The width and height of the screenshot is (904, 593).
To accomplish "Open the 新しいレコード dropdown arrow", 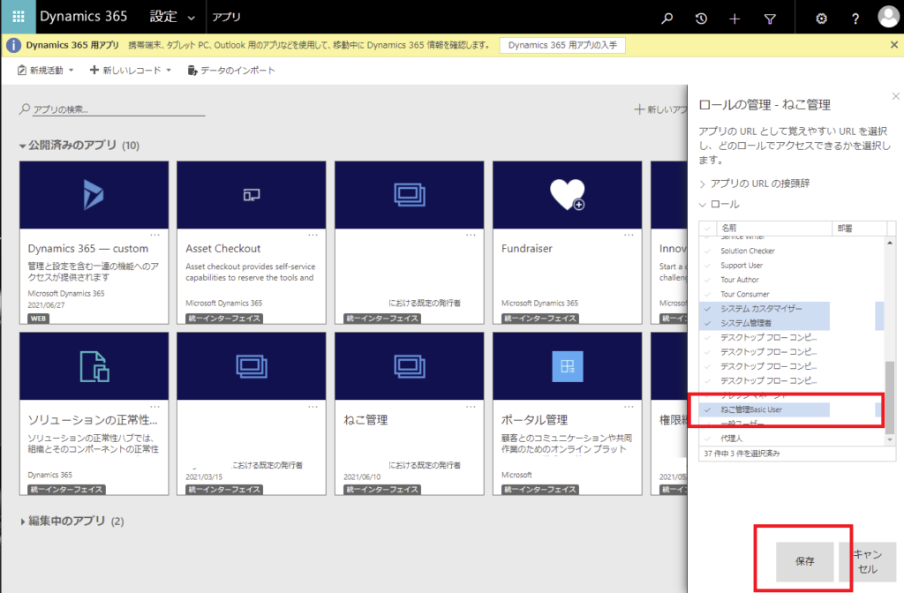I will point(169,71).
